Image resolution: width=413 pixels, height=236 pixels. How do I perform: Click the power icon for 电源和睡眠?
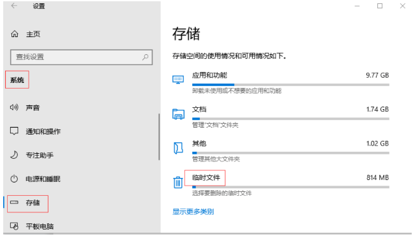(x=14, y=179)
